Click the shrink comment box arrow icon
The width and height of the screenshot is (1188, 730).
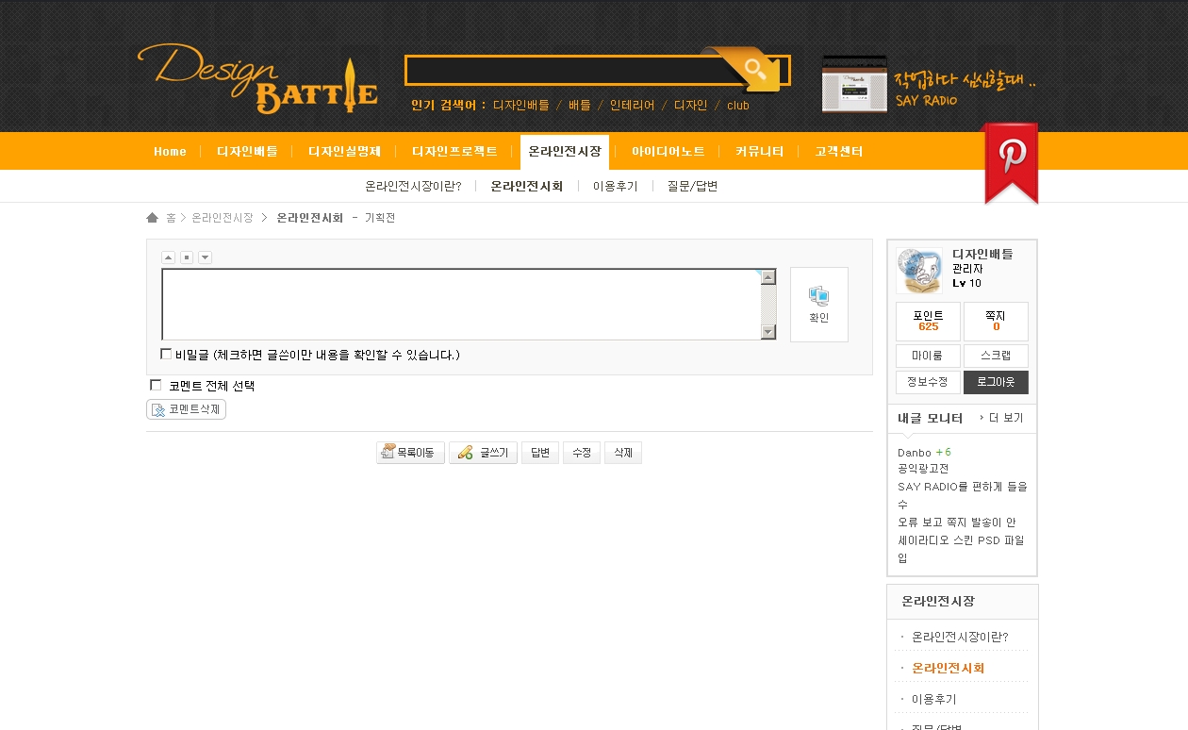pyautogui.click(x=168, y=257)
